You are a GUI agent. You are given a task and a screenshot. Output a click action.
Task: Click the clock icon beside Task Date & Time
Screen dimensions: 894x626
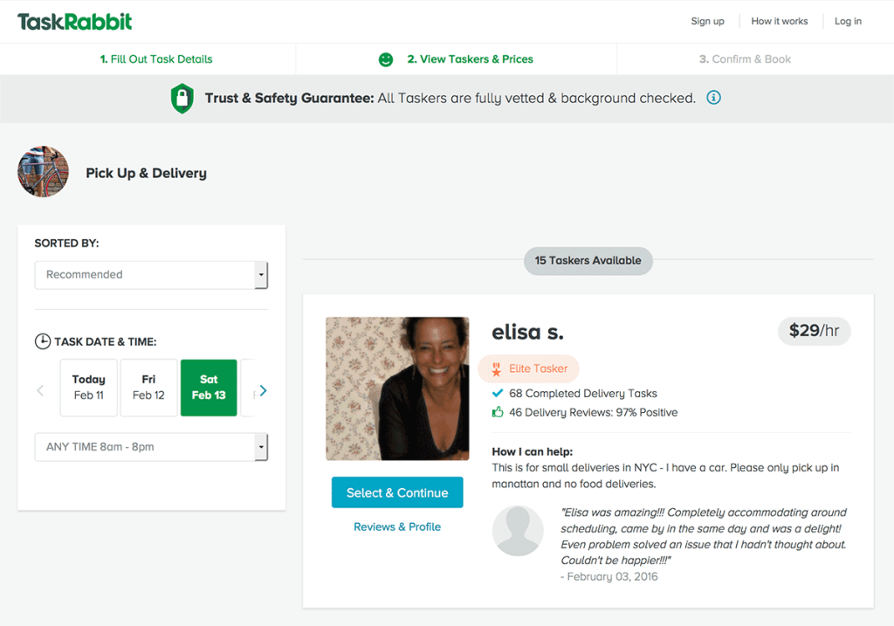click(43, 341)
